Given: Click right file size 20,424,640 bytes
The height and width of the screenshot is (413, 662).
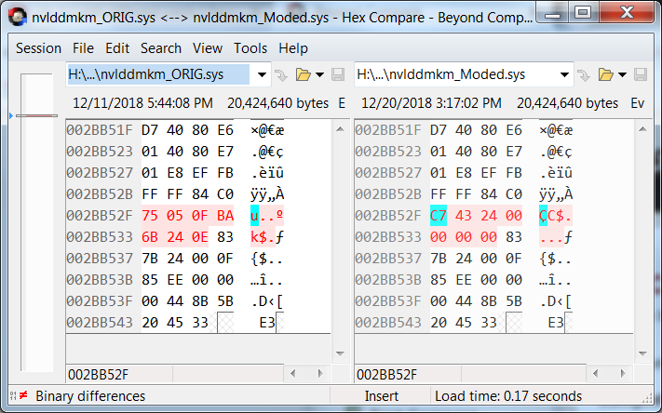Looking at the screenshot, I should (x=567, y=103).
